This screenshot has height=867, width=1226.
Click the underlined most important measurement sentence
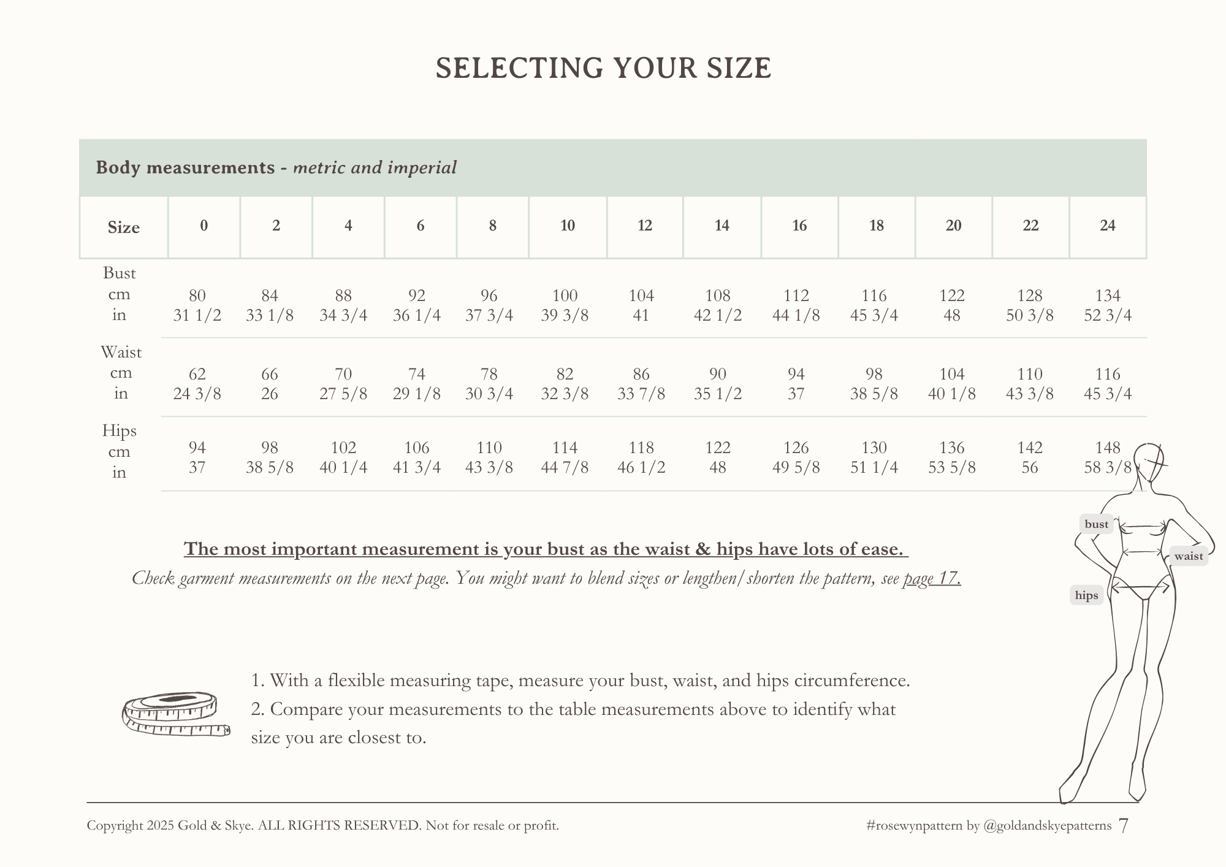[546, 549]
